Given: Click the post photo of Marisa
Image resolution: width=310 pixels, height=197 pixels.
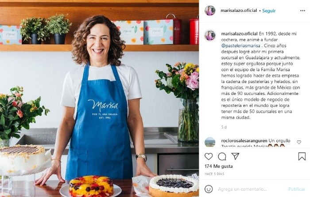Looking at the screenshot, I should [x=100, y=98].
